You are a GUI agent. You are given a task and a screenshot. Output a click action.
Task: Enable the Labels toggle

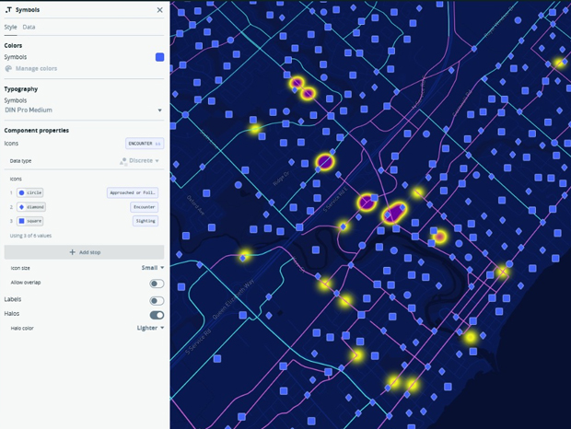point(157,300)
